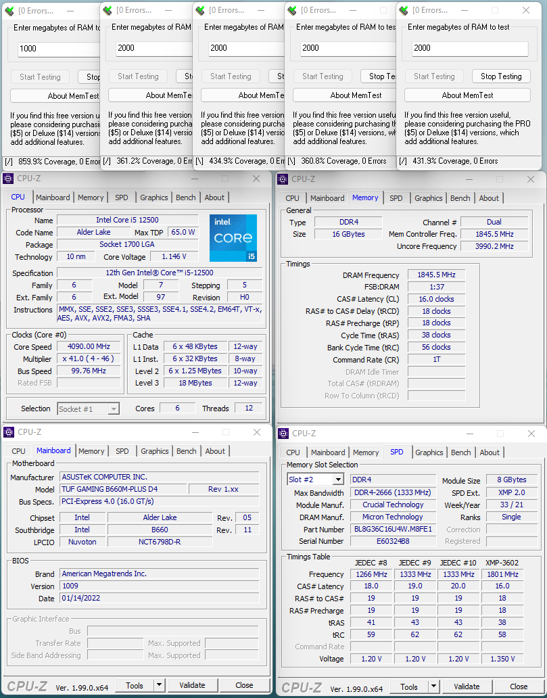Click the serial number 'E60324B8'

point(393,541)
